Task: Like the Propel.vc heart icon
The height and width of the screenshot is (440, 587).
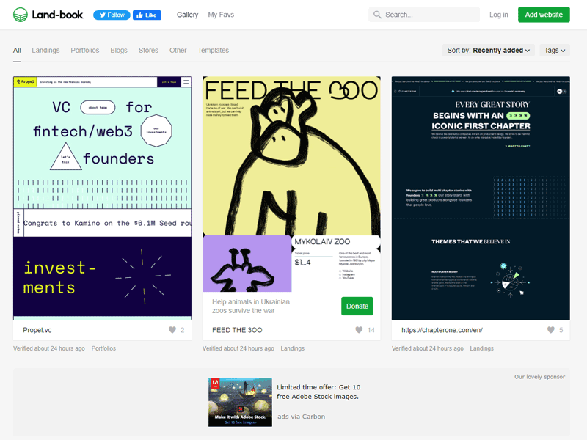Action: [x=172, y=329]
